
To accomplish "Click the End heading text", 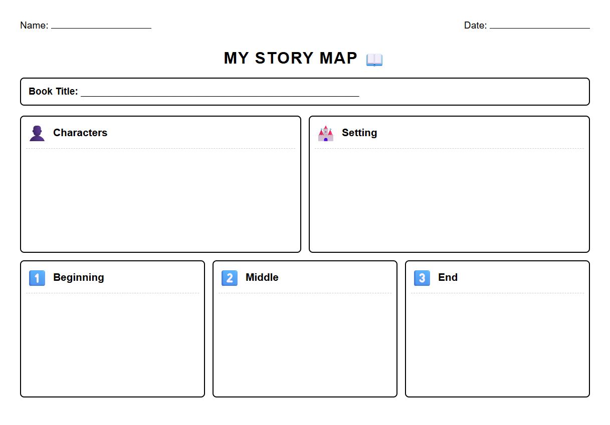I will point(448,278).
